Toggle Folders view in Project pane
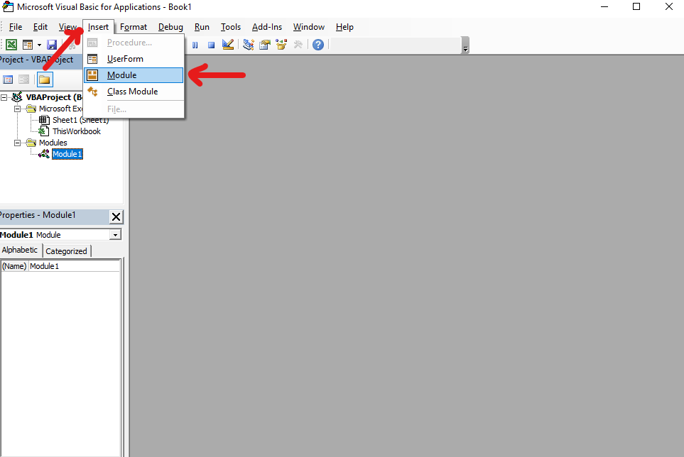 click(x=45, y=79)
